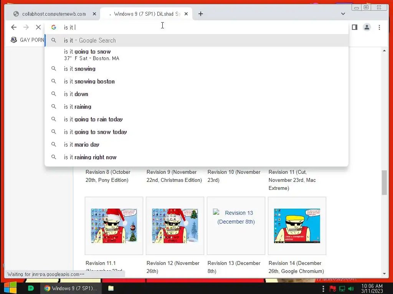Click search icon beside 'is it down'
The image size is (393, 294).
pos(54,94)
